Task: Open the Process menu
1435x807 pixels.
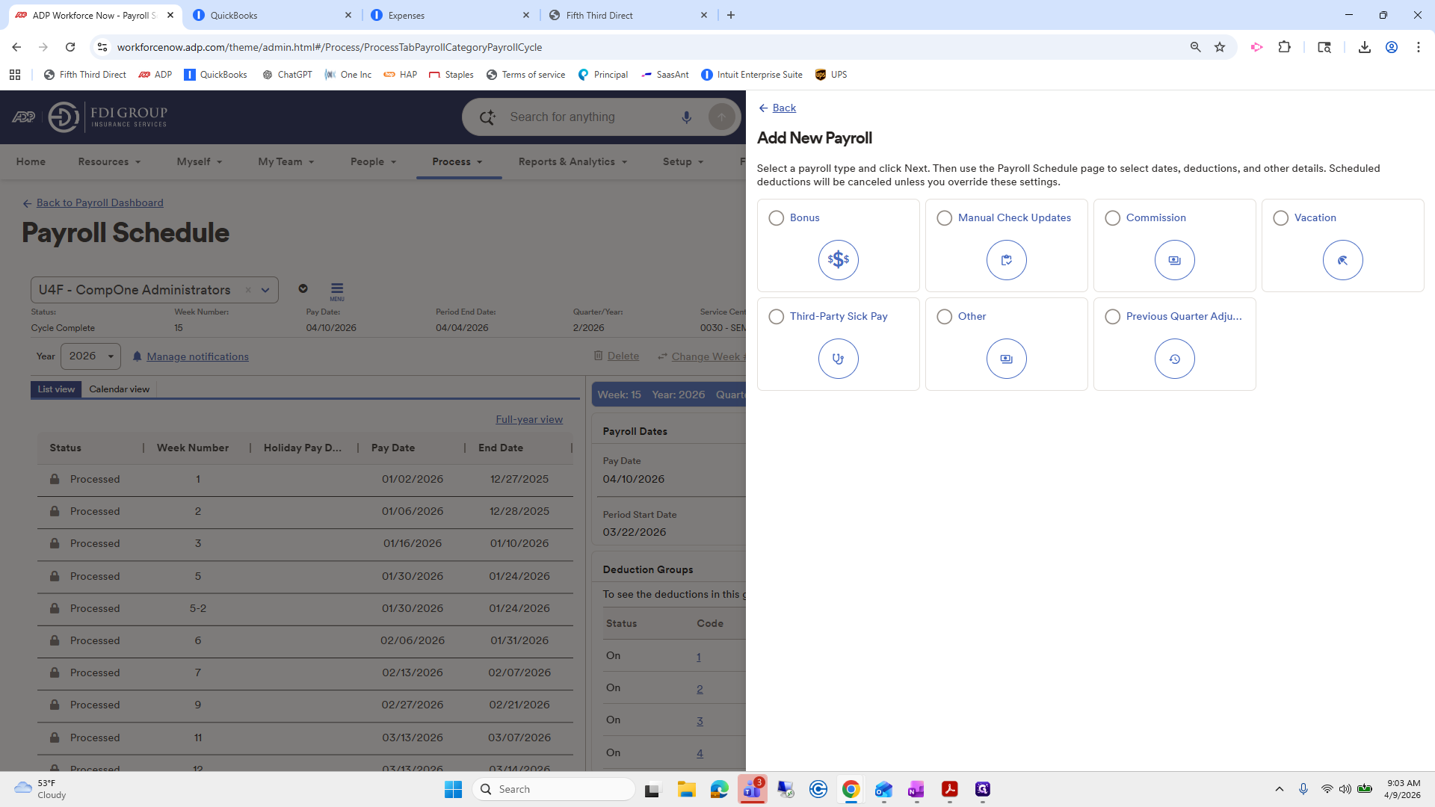Action: [x=457, y=161]
